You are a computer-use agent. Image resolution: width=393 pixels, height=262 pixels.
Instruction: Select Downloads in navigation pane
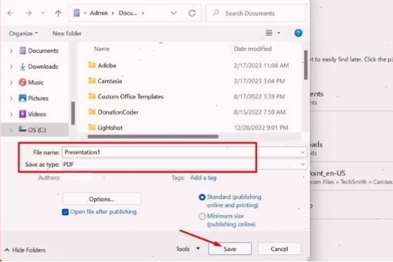pos(38,67)
